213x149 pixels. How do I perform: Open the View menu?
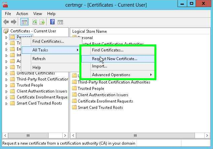point(38,14)
